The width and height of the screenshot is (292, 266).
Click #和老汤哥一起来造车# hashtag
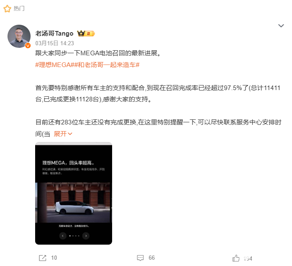(106, 65)
